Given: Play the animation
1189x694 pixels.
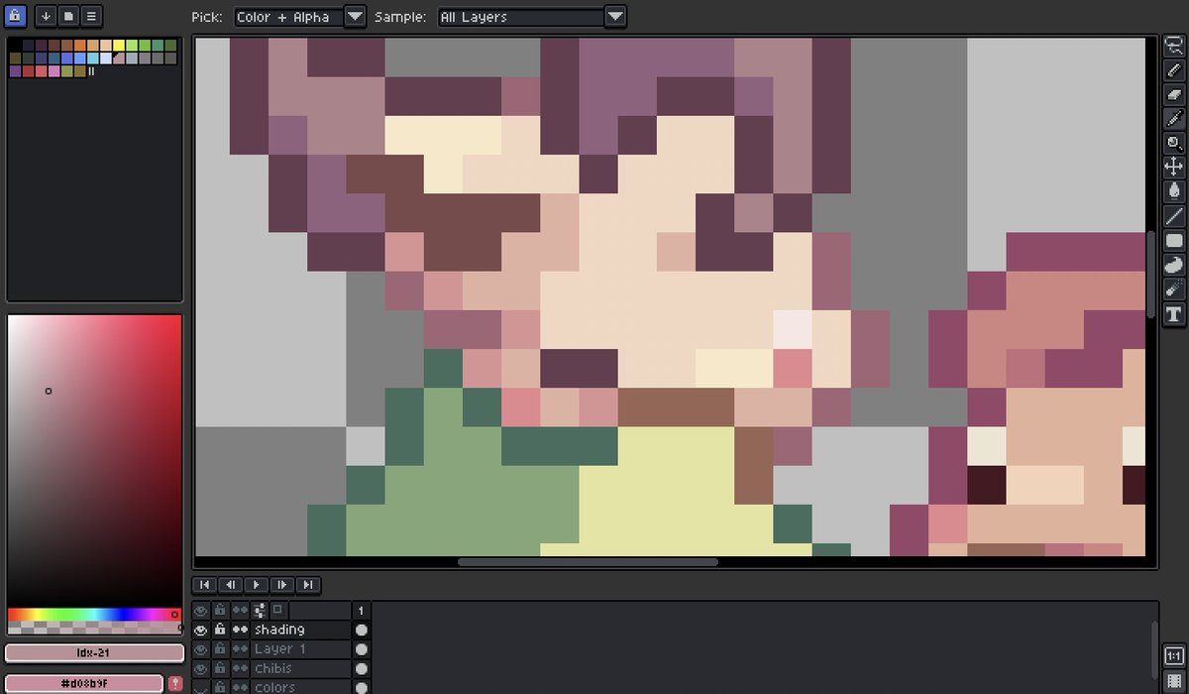Looking at the screenshot, I should tap(256, 585).
